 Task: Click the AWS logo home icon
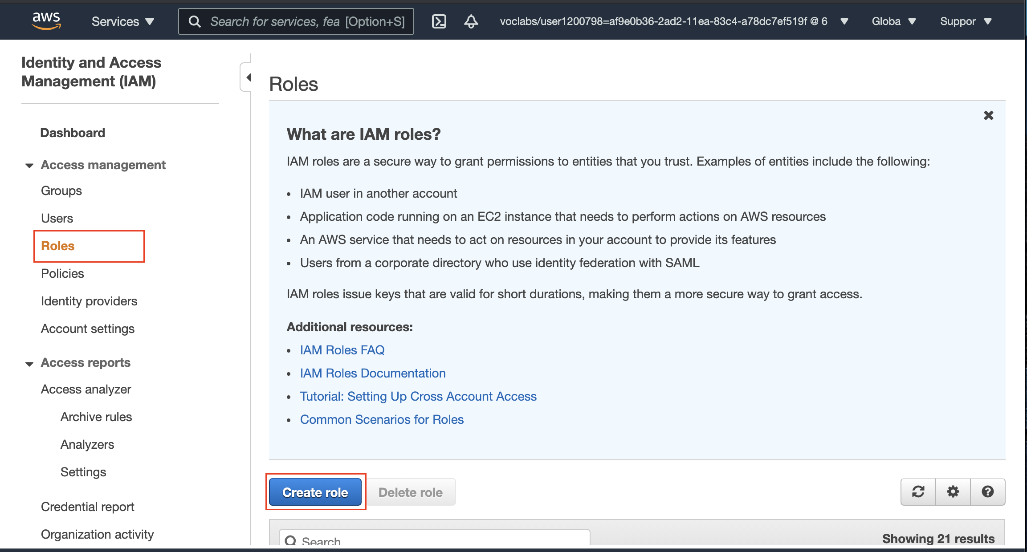tap(46, 21)
